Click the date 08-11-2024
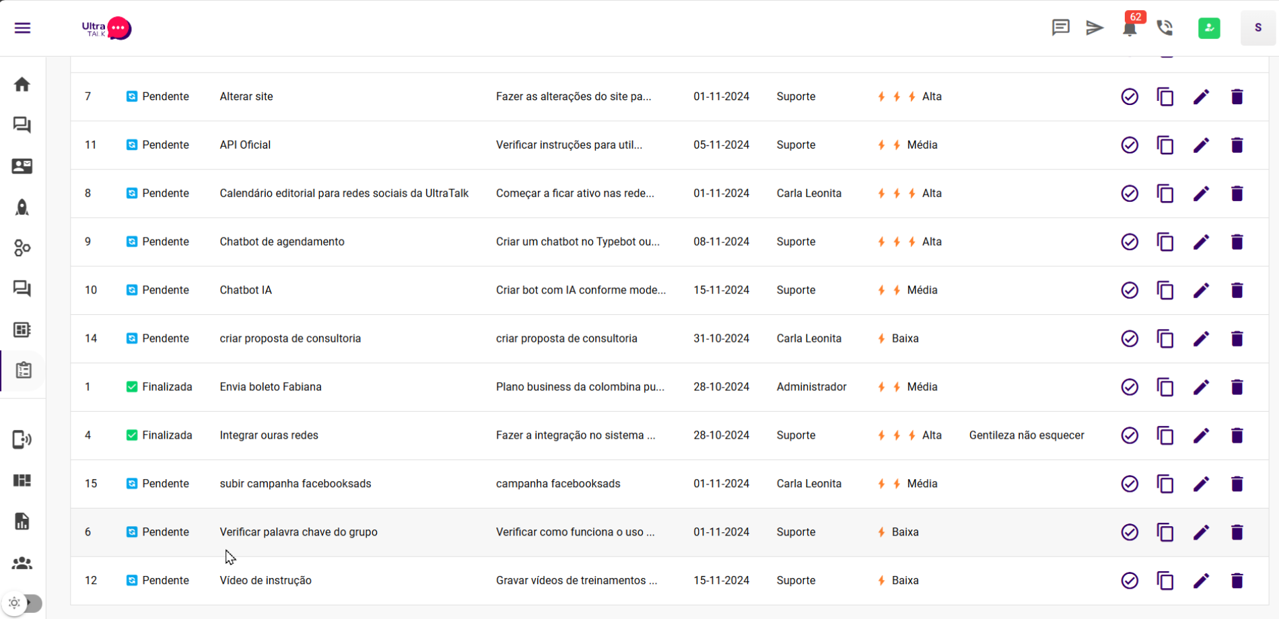This screenshot has width=1279, height=619. click(x=722, y=242)
